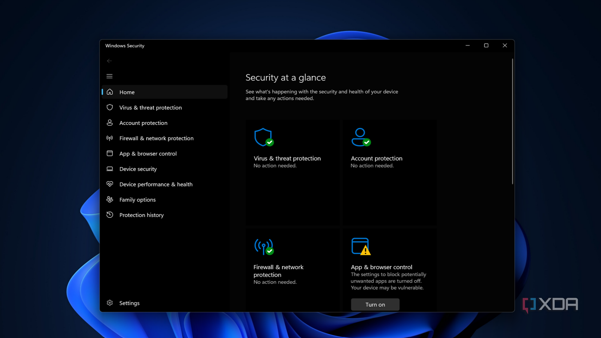Open the App & browser control tile title
Image resolution: width=601 pixels, height=338 pixels.
(x=381, y=267)
